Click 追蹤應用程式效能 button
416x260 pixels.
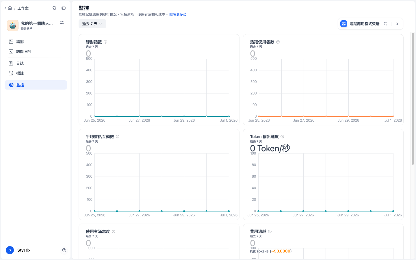click(365, 24)
